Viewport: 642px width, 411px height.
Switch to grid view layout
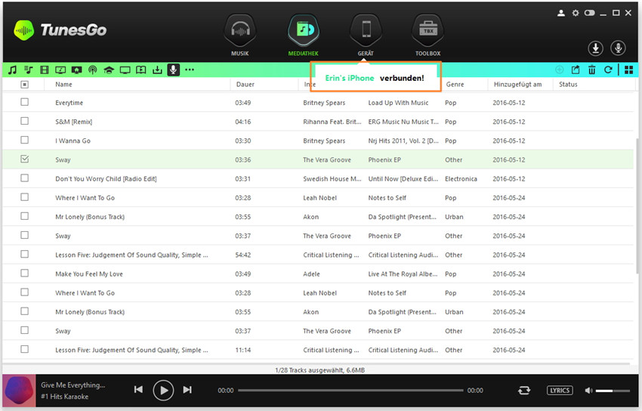point(628,70)
